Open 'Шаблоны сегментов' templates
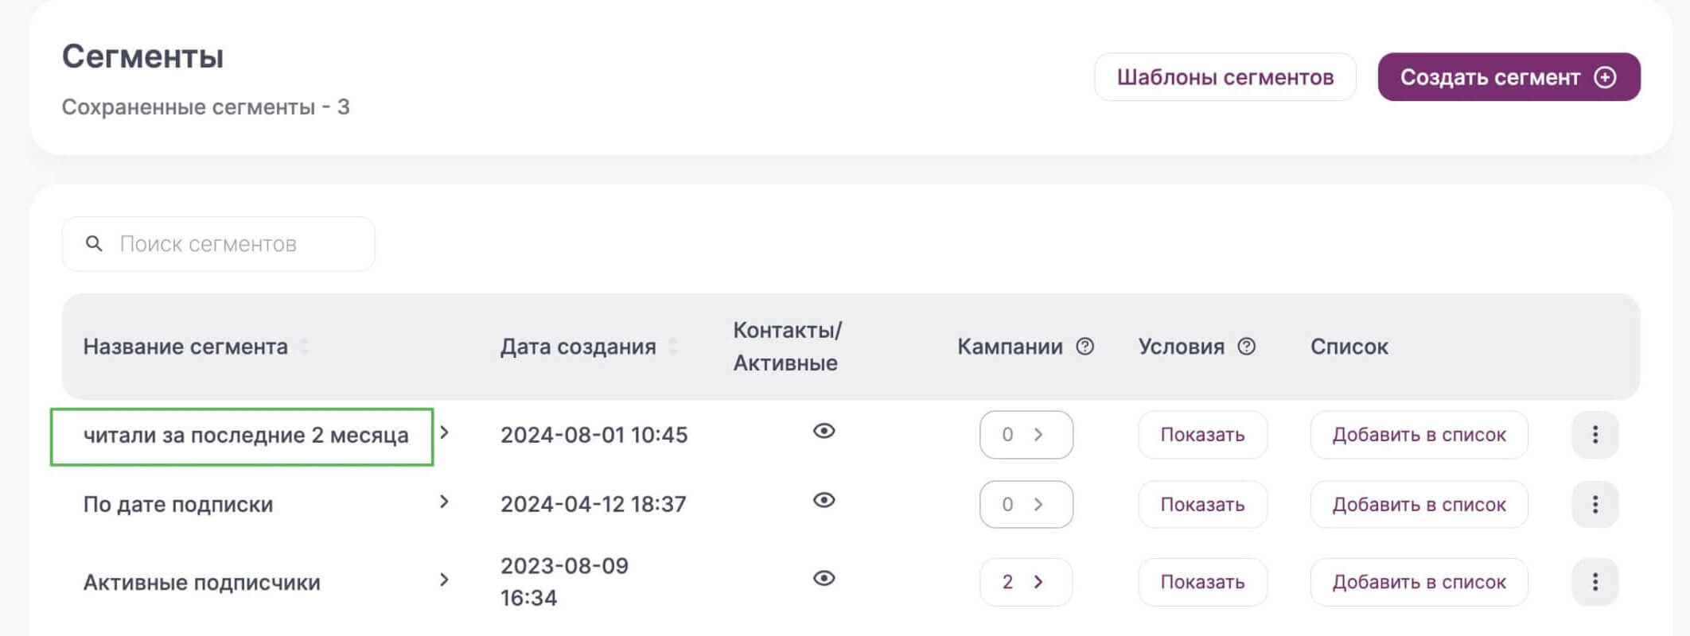The image size is (1690, 636). (x=1225, y=77)
